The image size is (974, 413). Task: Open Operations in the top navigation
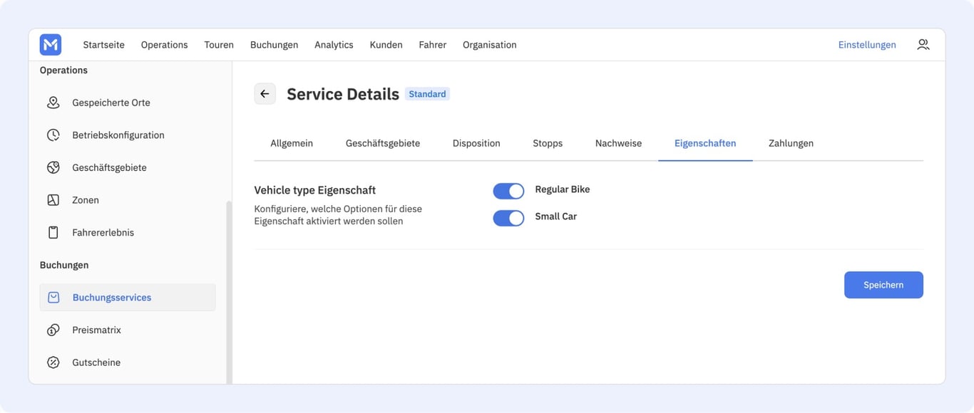click(164, 45)
